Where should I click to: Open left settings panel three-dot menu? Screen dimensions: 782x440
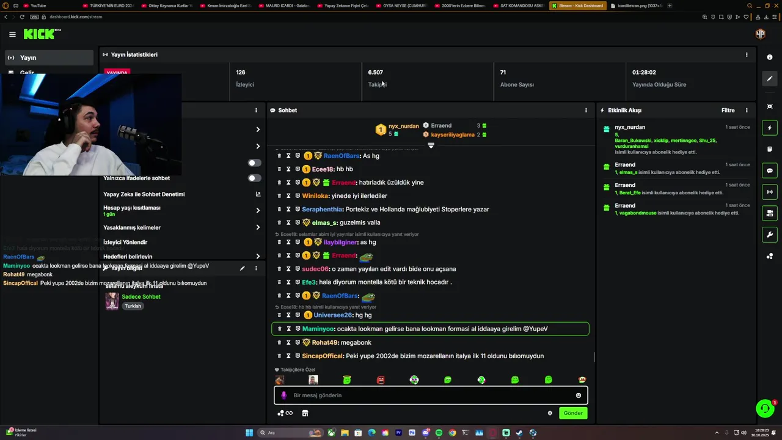[x=256, y=111]
